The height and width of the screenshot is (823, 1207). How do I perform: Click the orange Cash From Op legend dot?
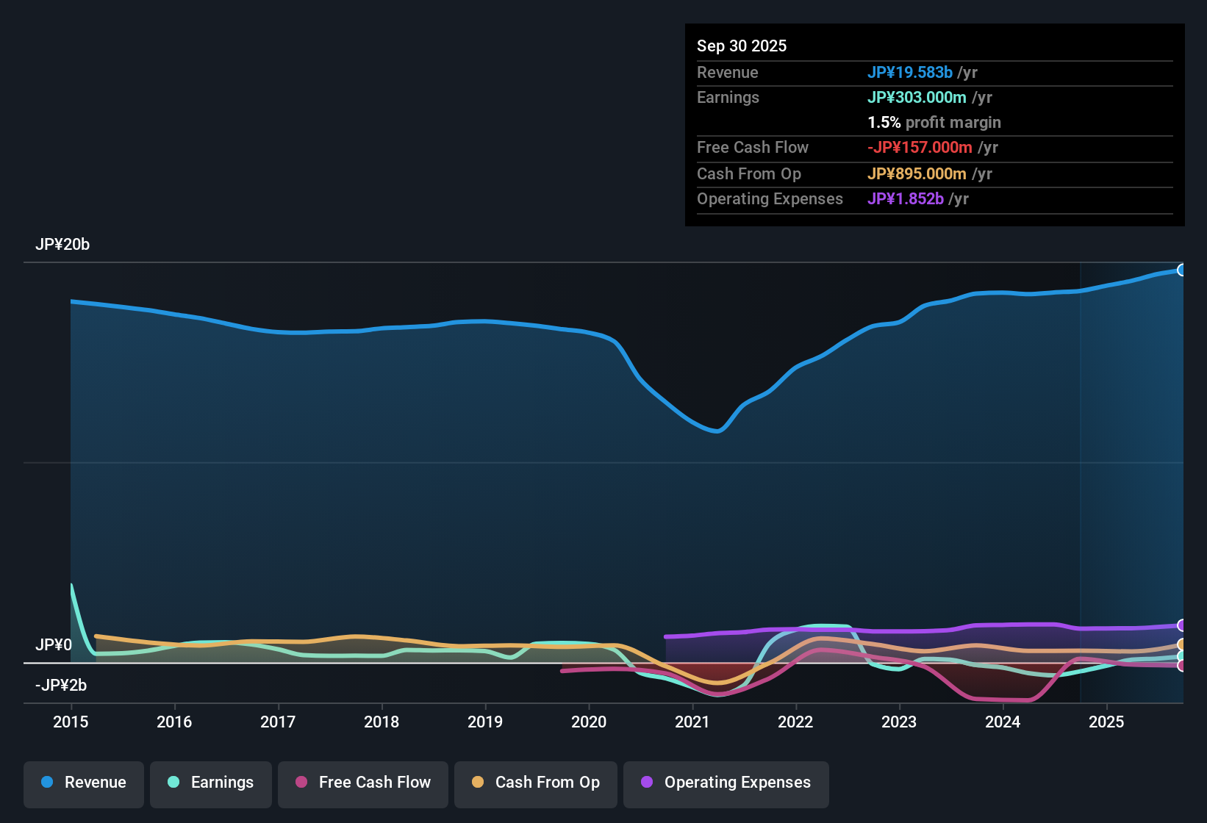pos(478,783)
